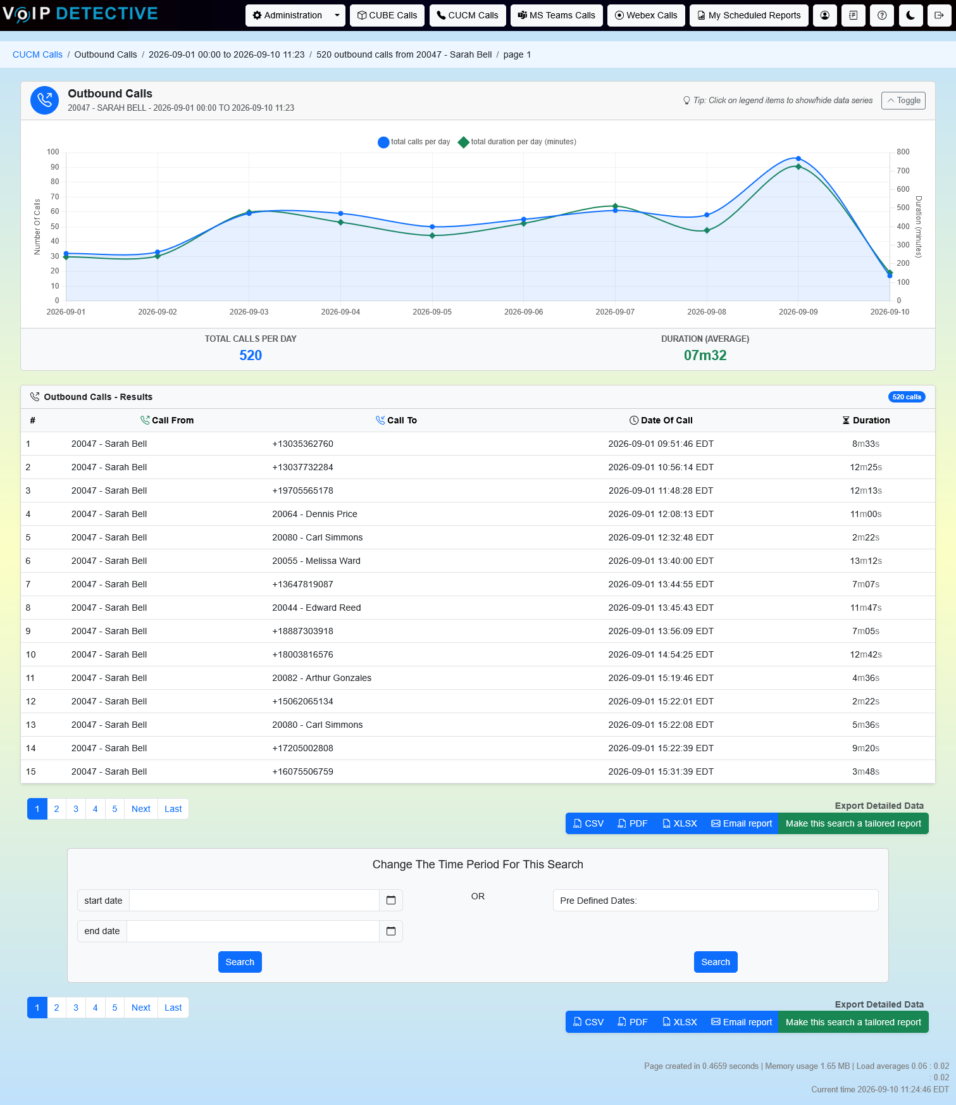Open the start date calendar picker
956x1105 pixels.
tap(391, 901)
